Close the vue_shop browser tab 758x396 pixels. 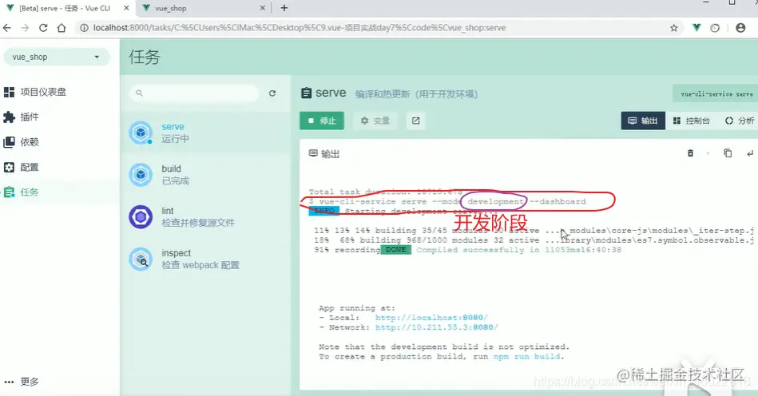click(x=263, y=8)
